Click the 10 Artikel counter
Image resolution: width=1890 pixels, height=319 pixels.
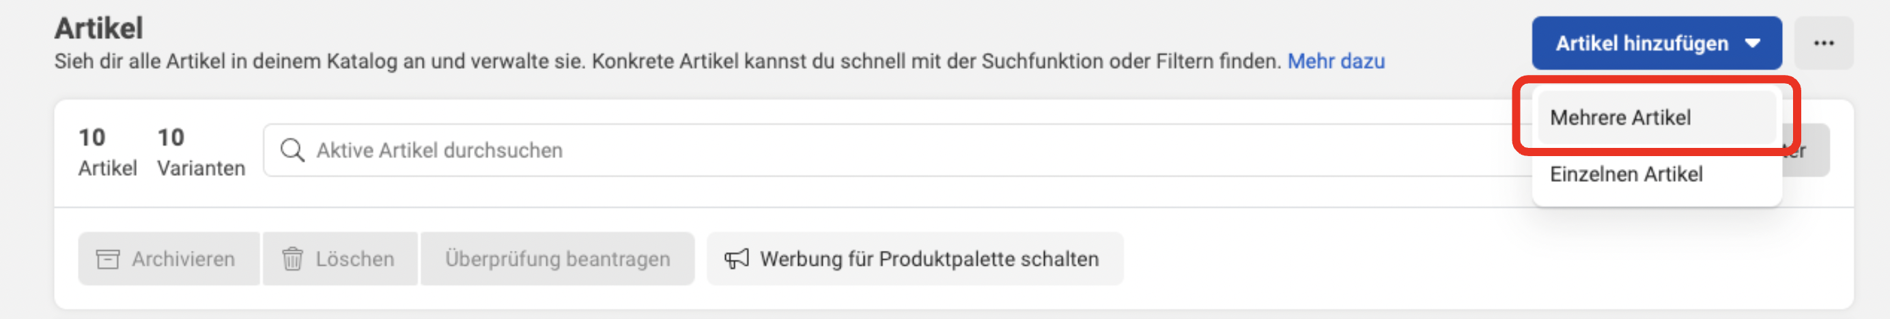click(x=107, y=152)
